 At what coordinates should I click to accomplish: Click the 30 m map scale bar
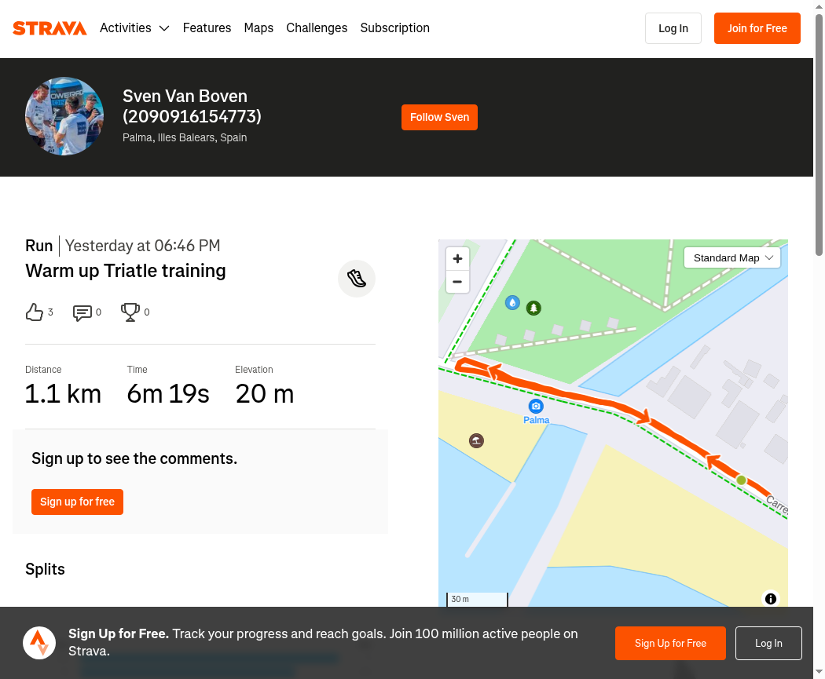[477, 600]
